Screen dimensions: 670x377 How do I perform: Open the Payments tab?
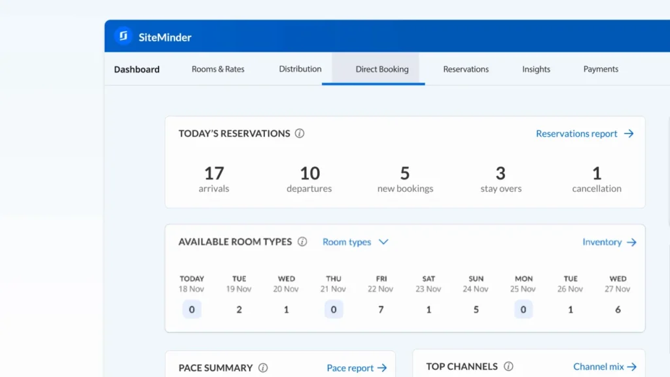click(601, 69)
